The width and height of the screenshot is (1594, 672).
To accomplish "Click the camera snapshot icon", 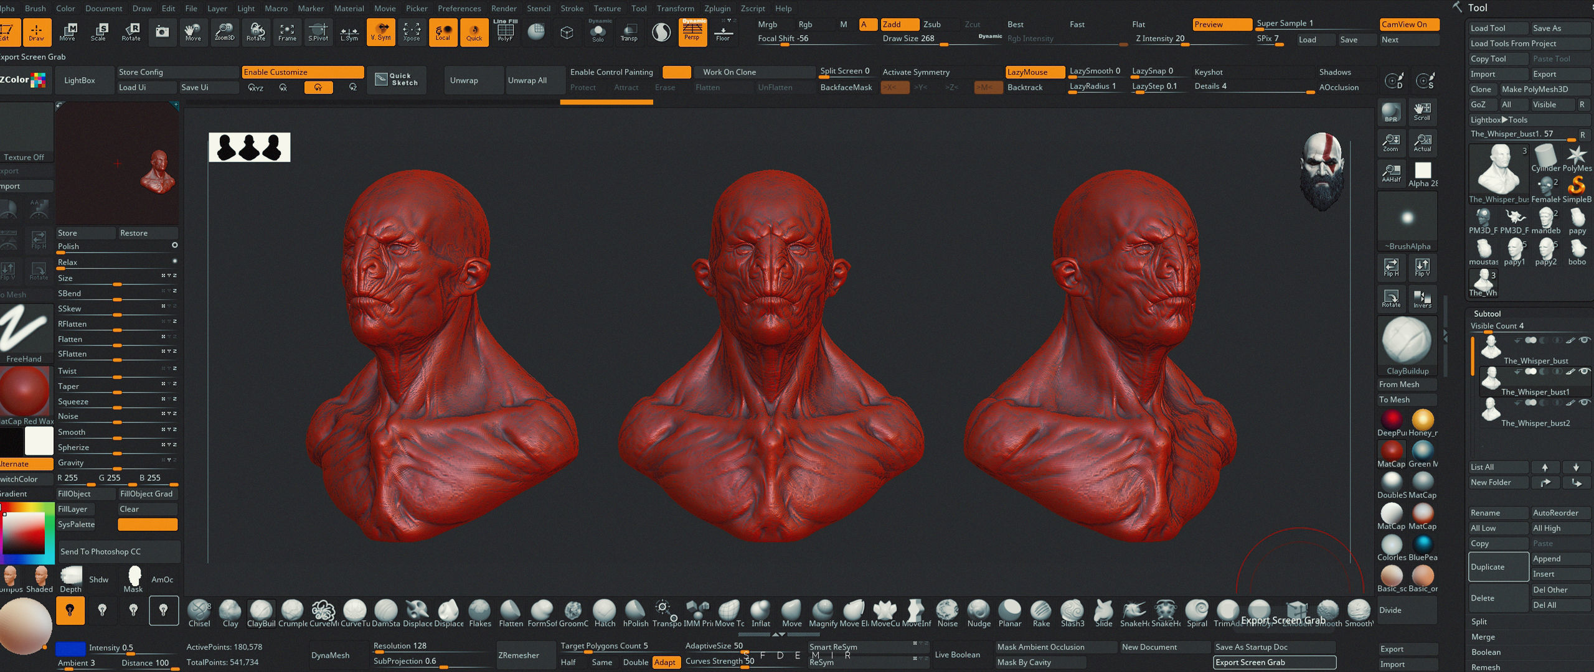I will (x=162, y=32).
